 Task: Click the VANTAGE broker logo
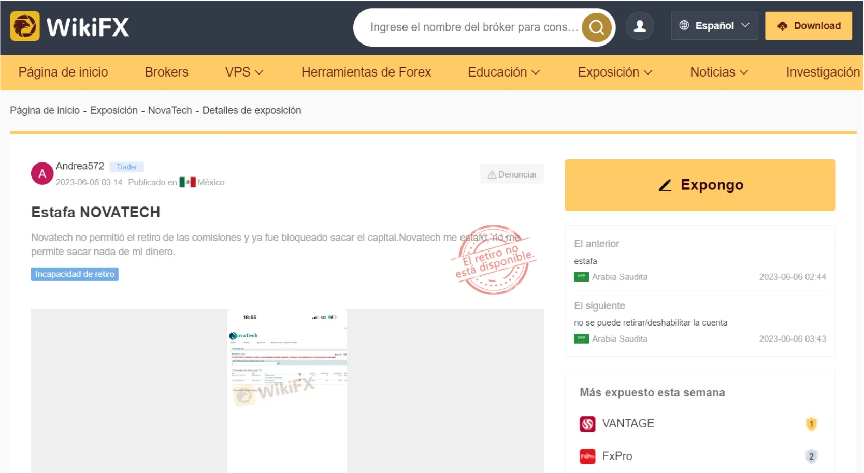pos(587,424)
